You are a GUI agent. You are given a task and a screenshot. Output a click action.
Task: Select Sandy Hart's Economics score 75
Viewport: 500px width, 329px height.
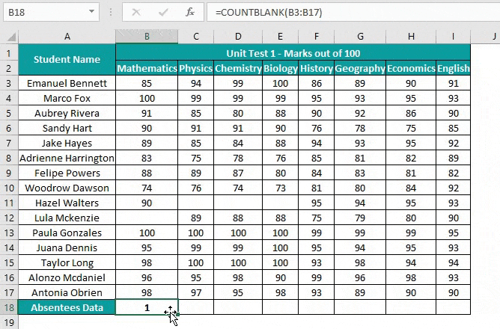click(411, 128)
